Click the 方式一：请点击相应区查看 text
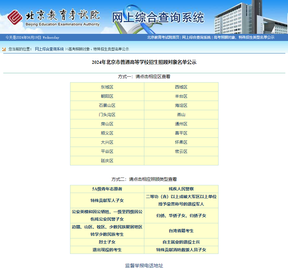The height and width of the screenshot is (269, 288). [x=144, y=77]
